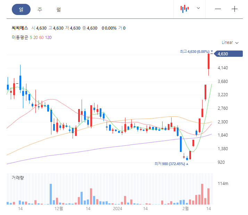Click the 120-day moving average label
The width and height of the screenshot is (248, 215).
click(48, 38)
